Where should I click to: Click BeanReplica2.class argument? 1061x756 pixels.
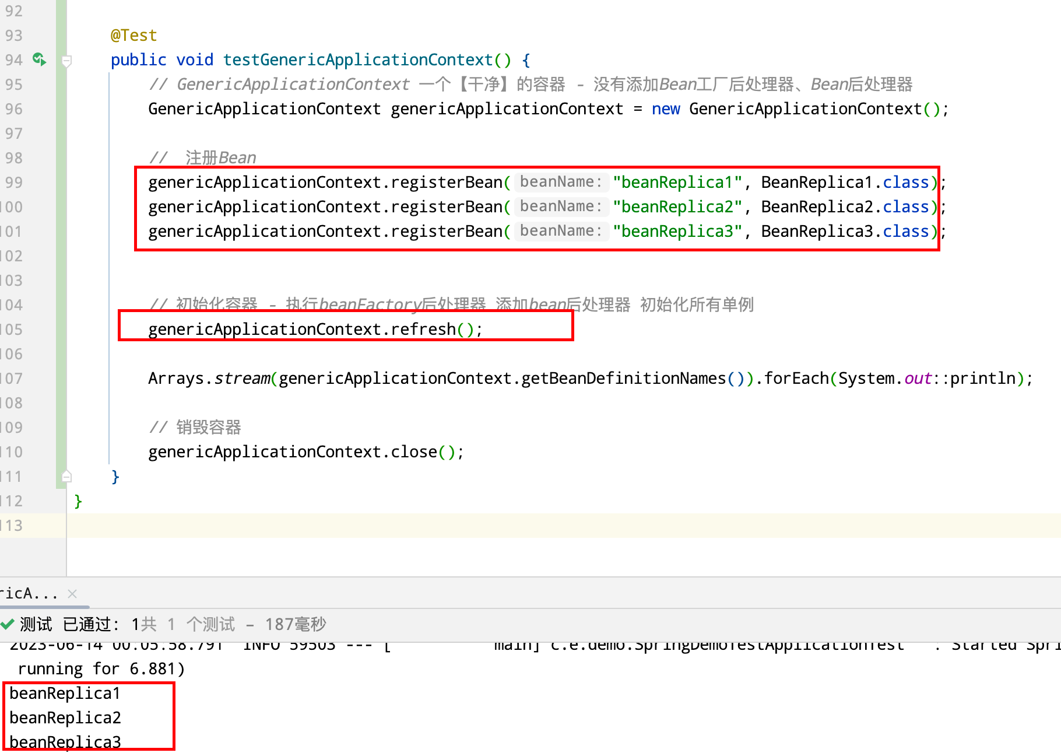pyautogui.click(x=845, y=207)
